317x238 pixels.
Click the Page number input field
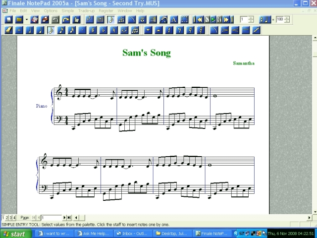[52, 218]
